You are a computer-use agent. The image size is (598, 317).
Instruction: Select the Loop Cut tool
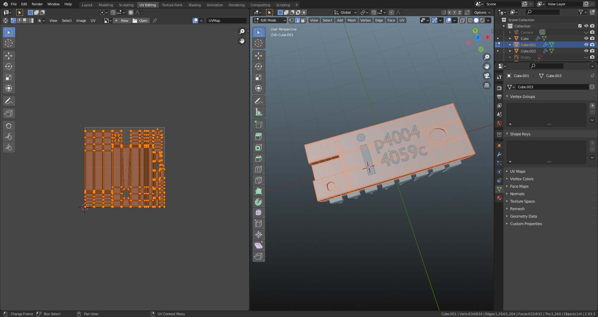click(x=259, y=169)
